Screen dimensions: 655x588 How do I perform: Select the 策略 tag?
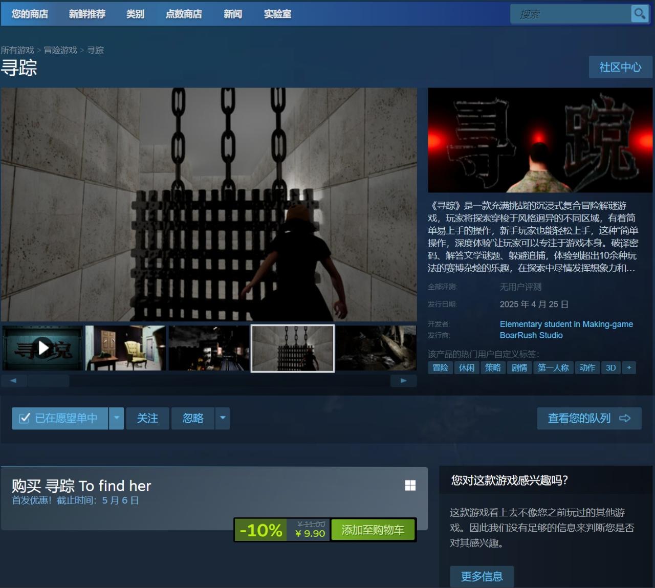pyautogui.click(x=493, y=367)
